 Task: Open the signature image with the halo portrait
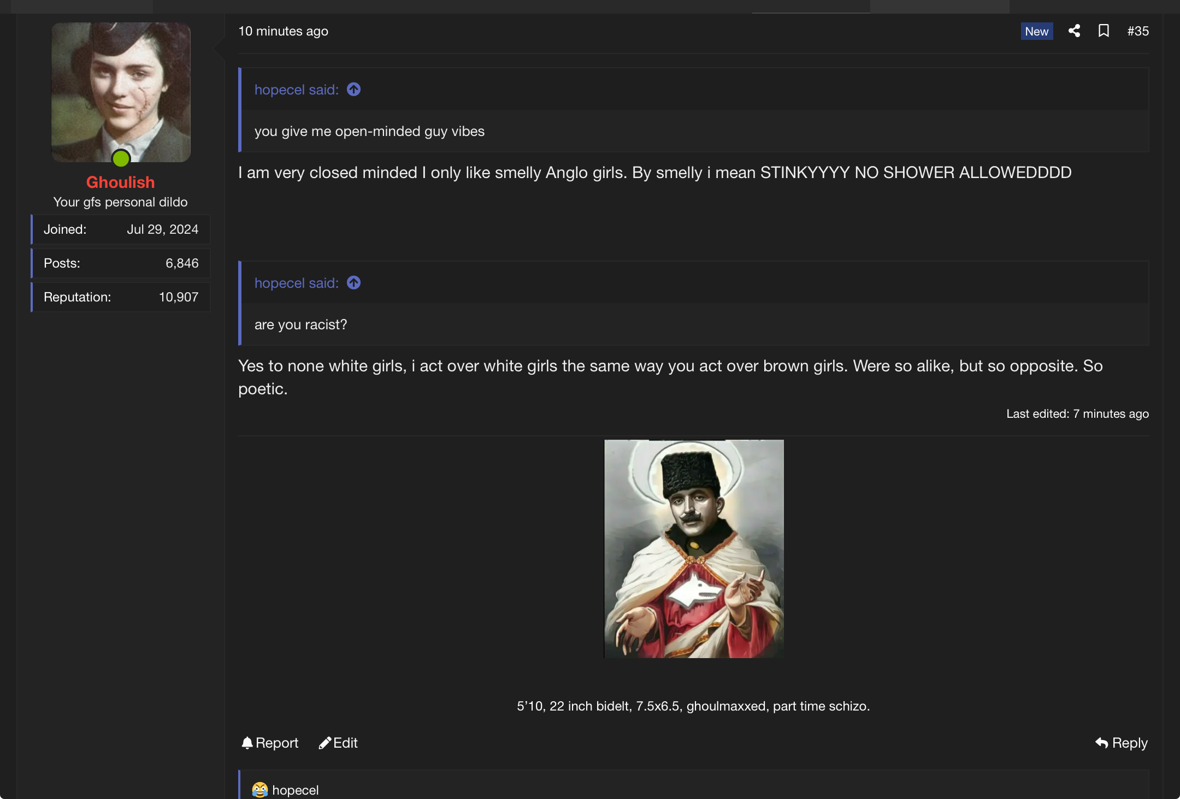coord(694,548)
